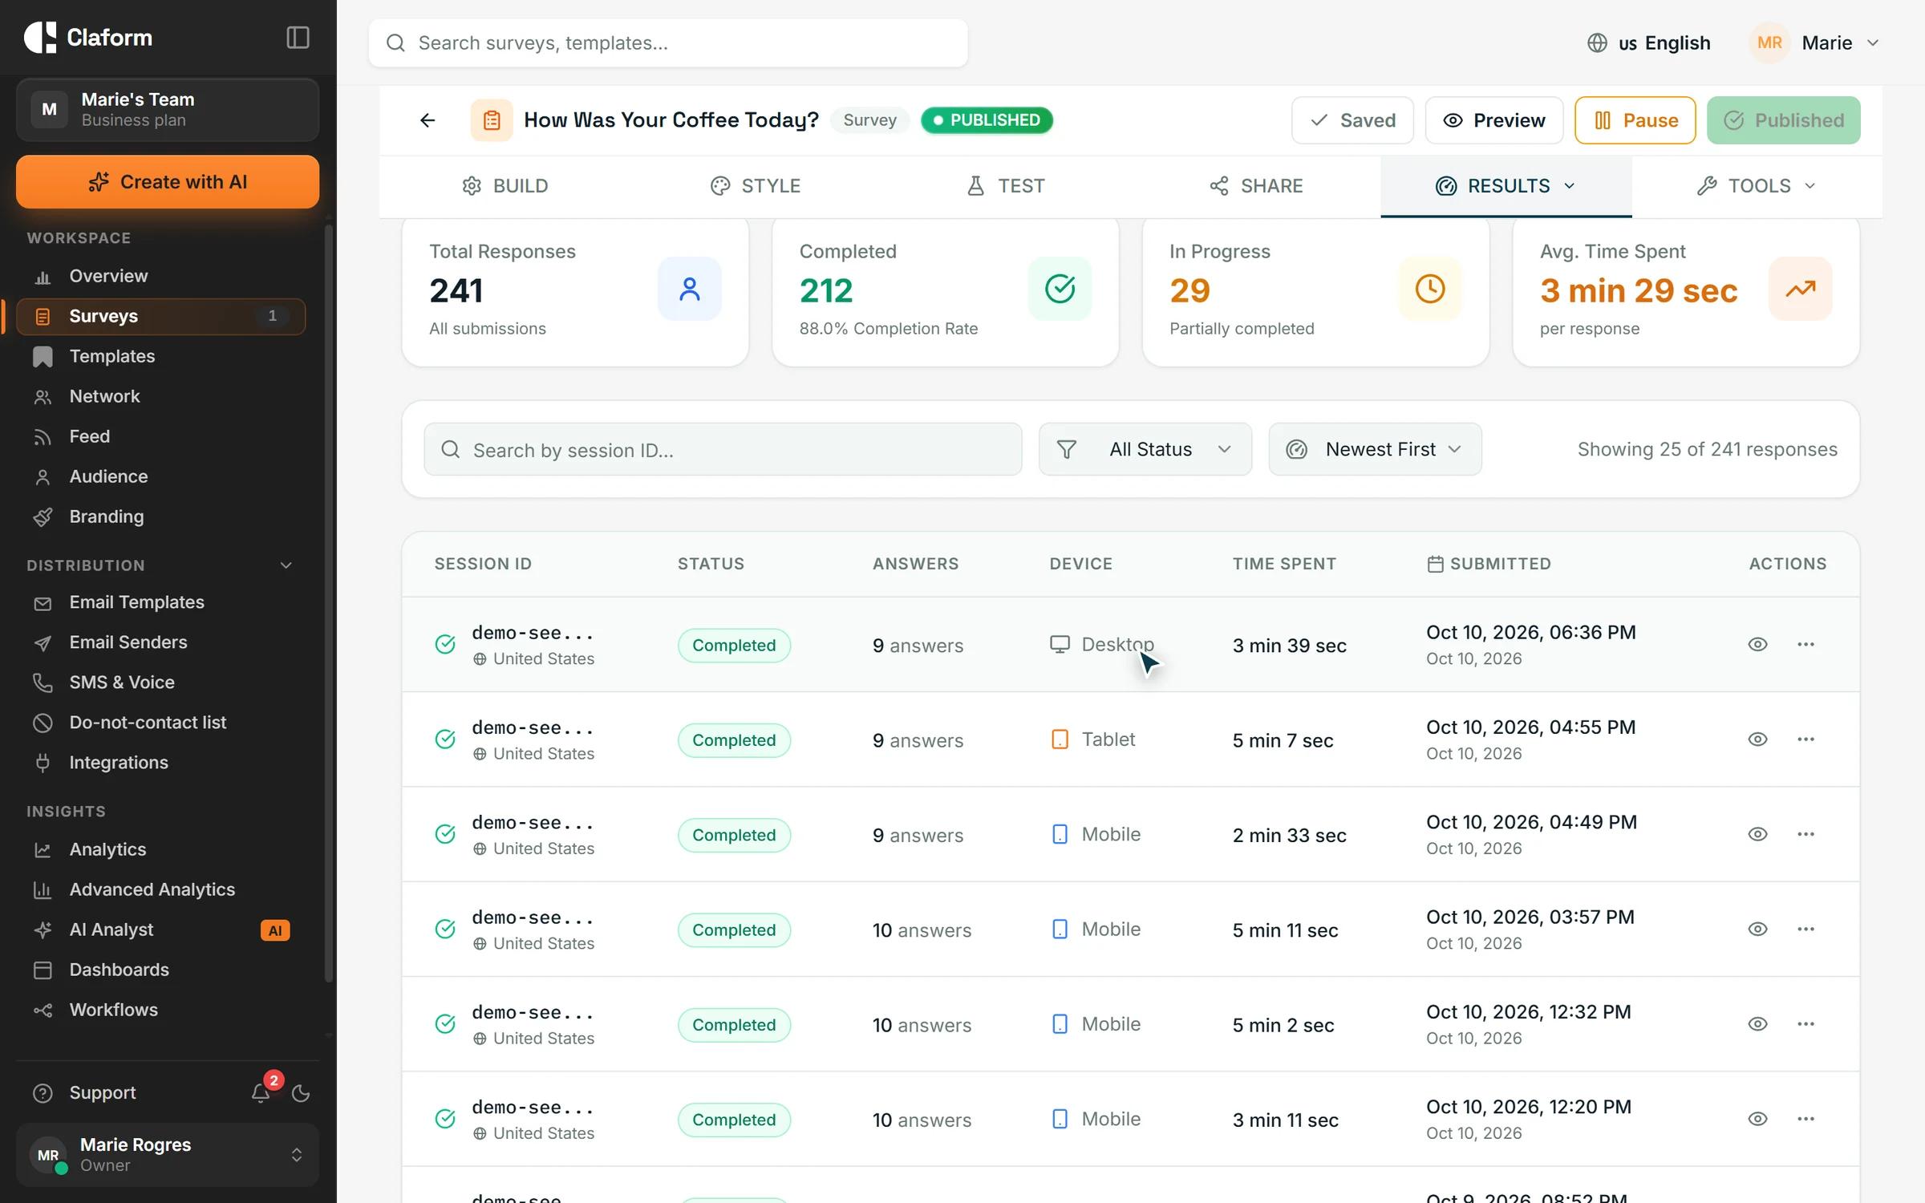The width and height of the screenshot is (1925, 1203).
Task: Focus the Search surveys, templates field
Action: [x=667, y=43]
